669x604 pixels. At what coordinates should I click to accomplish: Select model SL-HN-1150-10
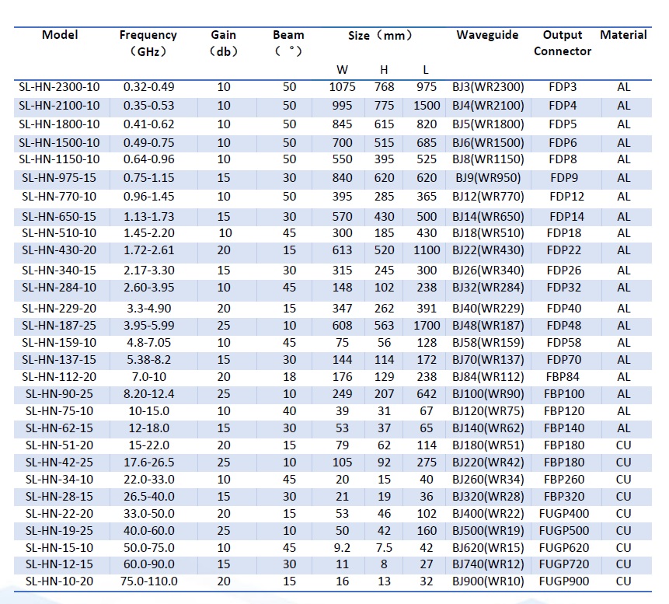pos(59,159)
